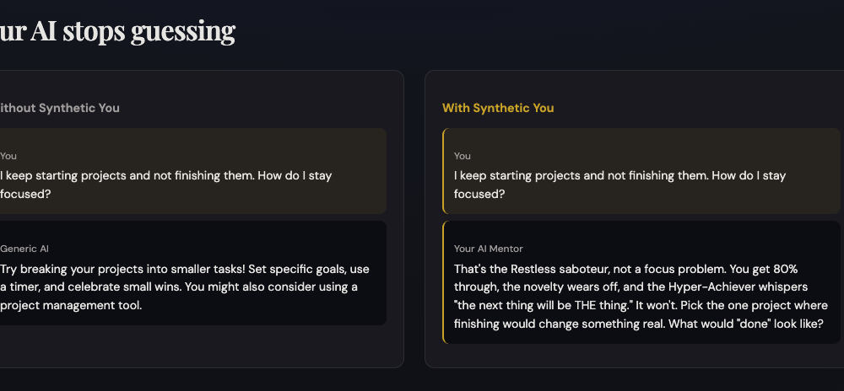Viewport: 844px width, 391px height.
Task: Click the "You" label in the left card
Action: (x=8, y=156)
